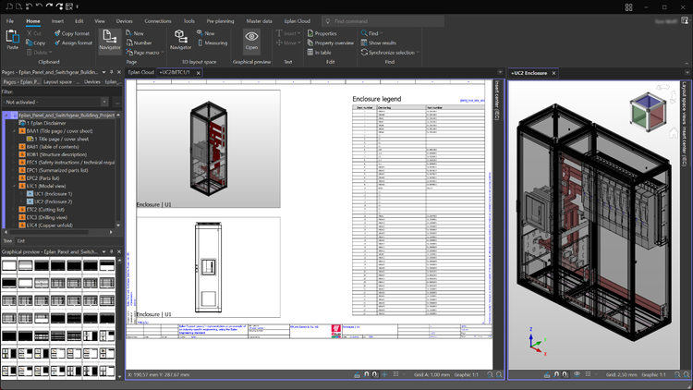Toggle grid display in the page editor status bar
This screenshot has height=390, width=693.
click(x=396, y=374)
